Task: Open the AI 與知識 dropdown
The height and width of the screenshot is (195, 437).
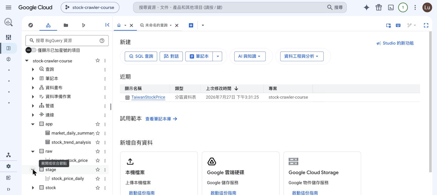Action: pyautogui.click(x=250, y=56)
